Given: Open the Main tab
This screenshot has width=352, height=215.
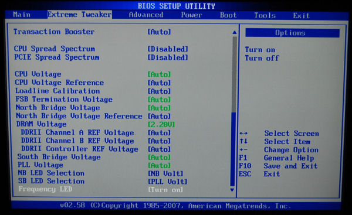Looking at the screenshot, I should pyautogui.click(x=22, y=15).
